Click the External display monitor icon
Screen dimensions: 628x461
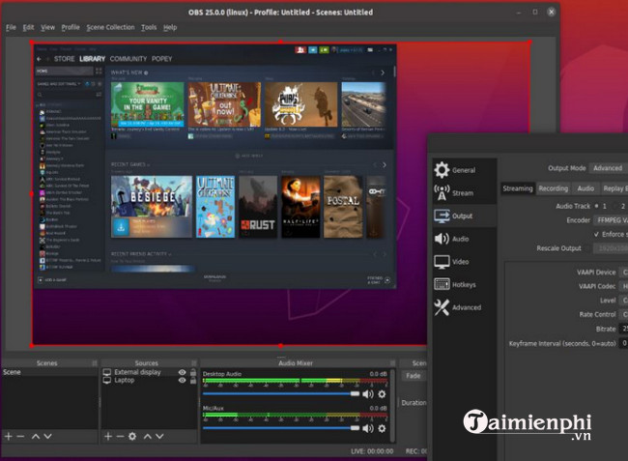pos(107,372)
